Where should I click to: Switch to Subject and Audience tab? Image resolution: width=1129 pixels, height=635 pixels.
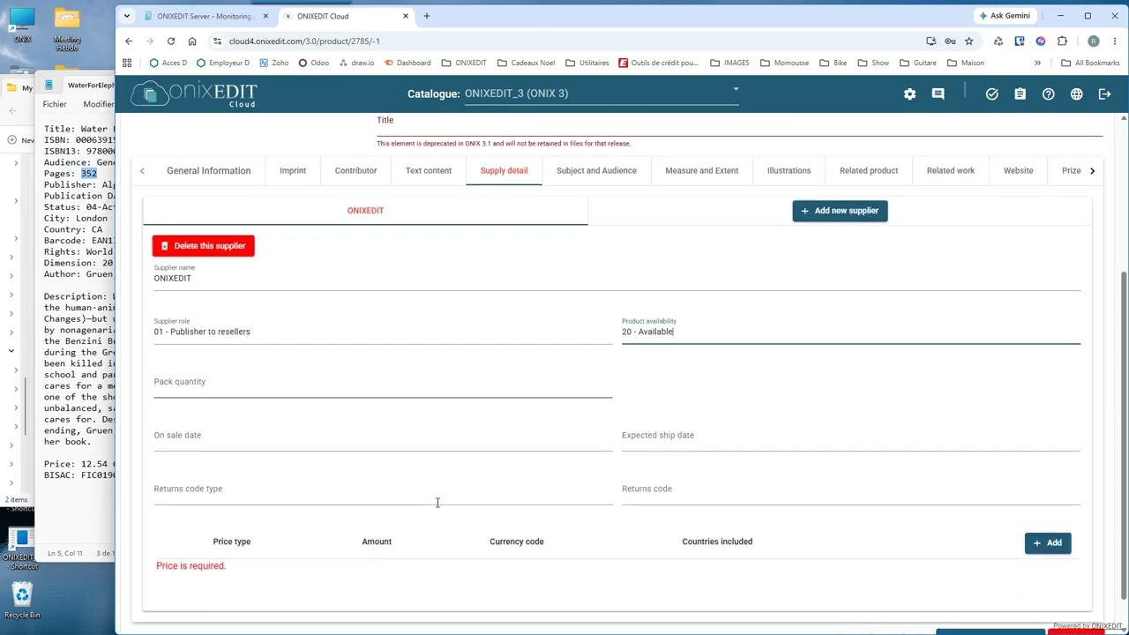(596, 170)
